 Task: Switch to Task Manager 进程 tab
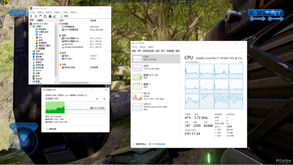coord(134,51)
